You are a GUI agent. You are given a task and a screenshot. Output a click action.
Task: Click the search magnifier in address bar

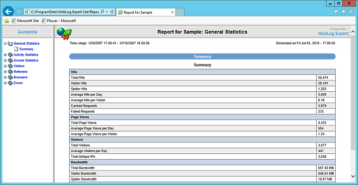point(102,11)
